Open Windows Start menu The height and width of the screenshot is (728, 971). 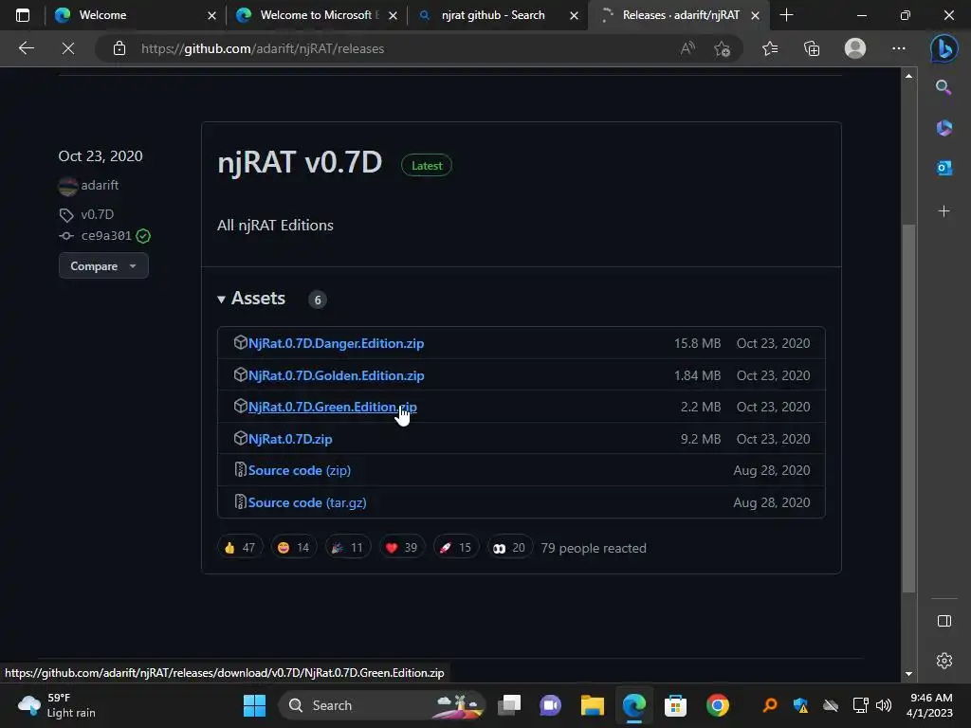tap(254, 705)
